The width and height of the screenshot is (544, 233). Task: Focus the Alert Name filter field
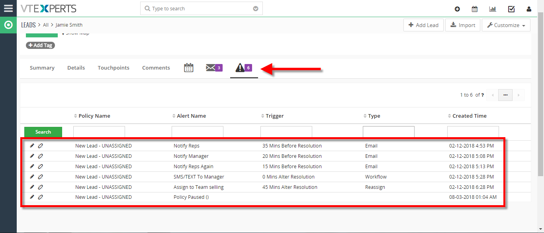coord(198,132)
